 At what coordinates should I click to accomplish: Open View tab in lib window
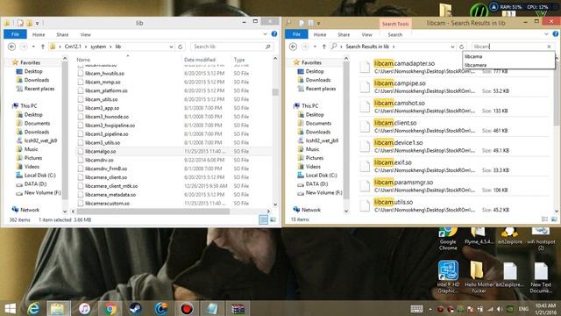(x=86, y=34)
